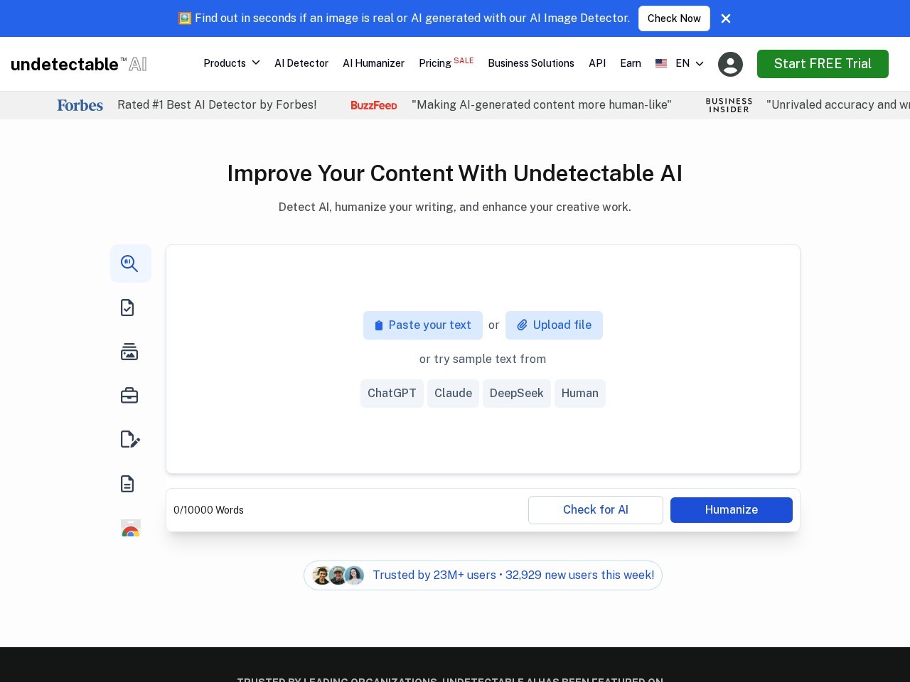Click the trusted users avatar group
The height and width of the screenshot is (682, 910).
tap(338, 575)
